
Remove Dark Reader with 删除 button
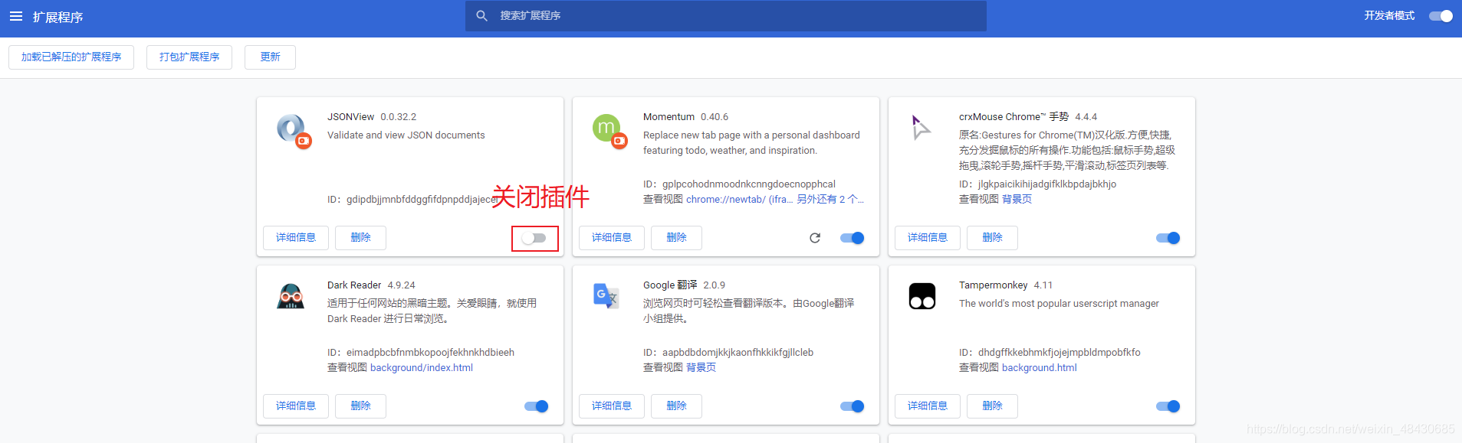pos(360,406)
